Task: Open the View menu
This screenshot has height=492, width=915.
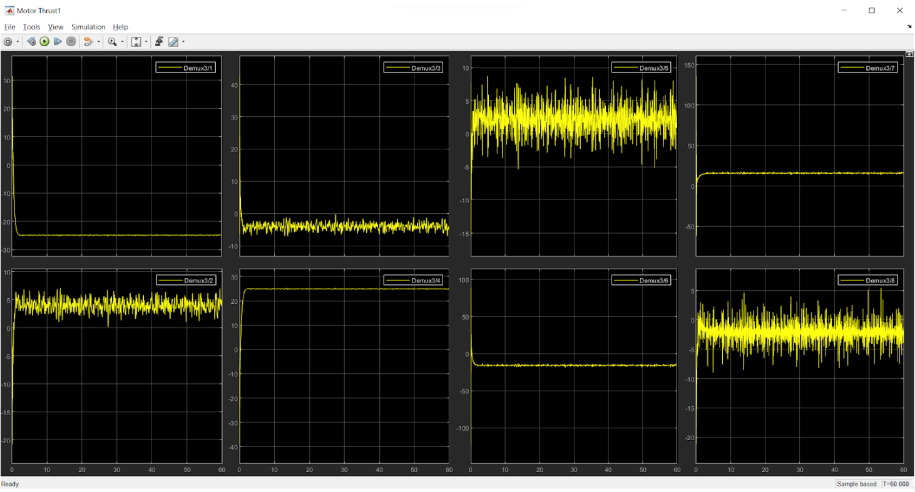Action: [x=56, y=27]
